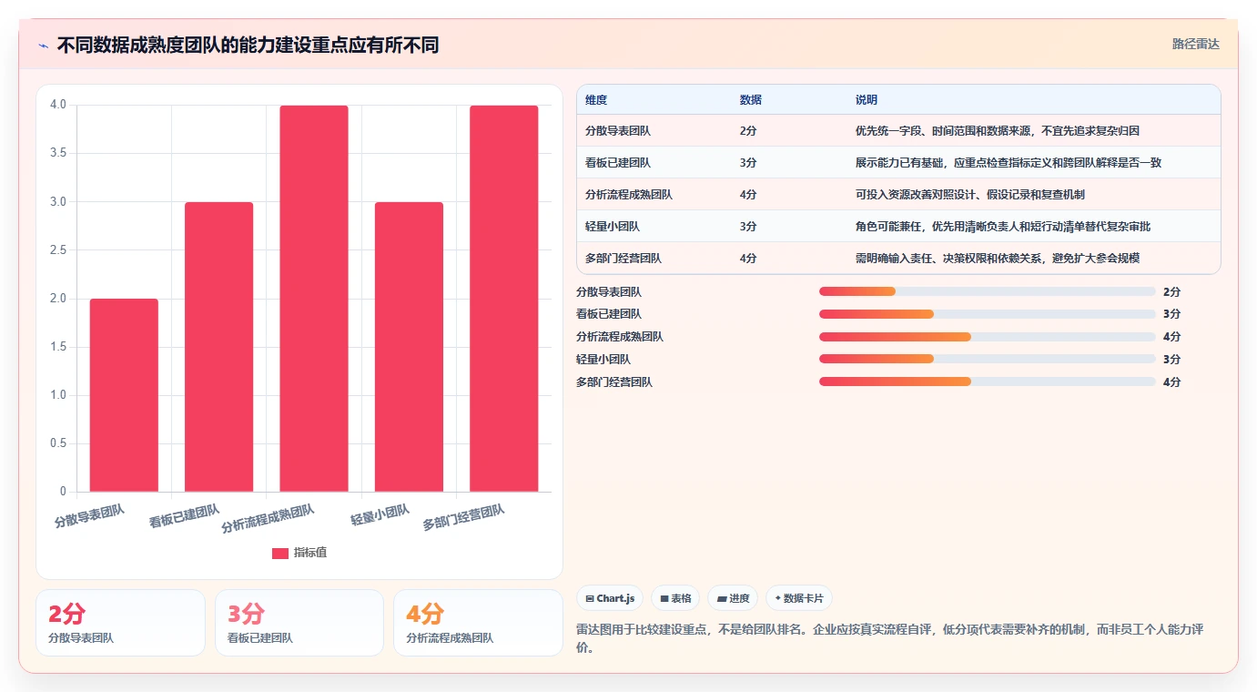Select the 看板已建团队 table row name

pyautogui.click(x=618, y=163)
